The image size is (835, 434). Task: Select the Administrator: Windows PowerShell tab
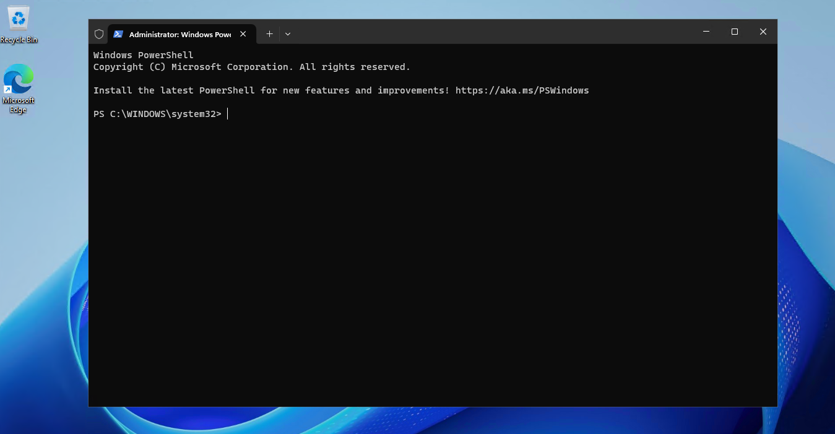click(x=180, y=35)
